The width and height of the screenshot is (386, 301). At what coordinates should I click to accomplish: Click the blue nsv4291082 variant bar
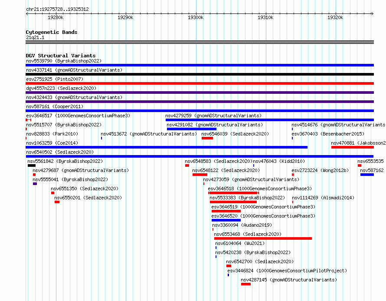192,129
